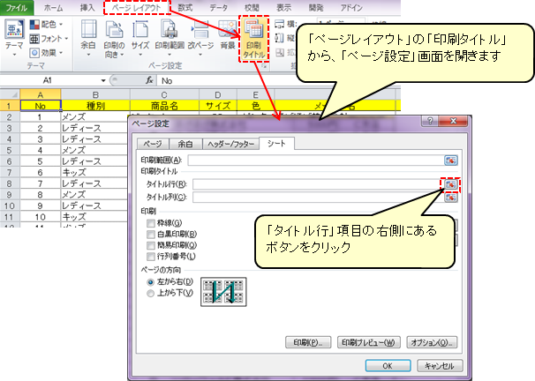Enable the 枠線(G) gridlines checkbox

coord(150,223)
